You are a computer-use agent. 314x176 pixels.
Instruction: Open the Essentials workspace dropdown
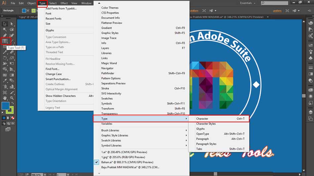point(248,3)
